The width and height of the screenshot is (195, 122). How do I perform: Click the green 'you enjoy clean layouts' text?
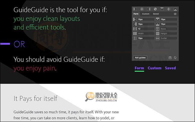pos(47,19)
